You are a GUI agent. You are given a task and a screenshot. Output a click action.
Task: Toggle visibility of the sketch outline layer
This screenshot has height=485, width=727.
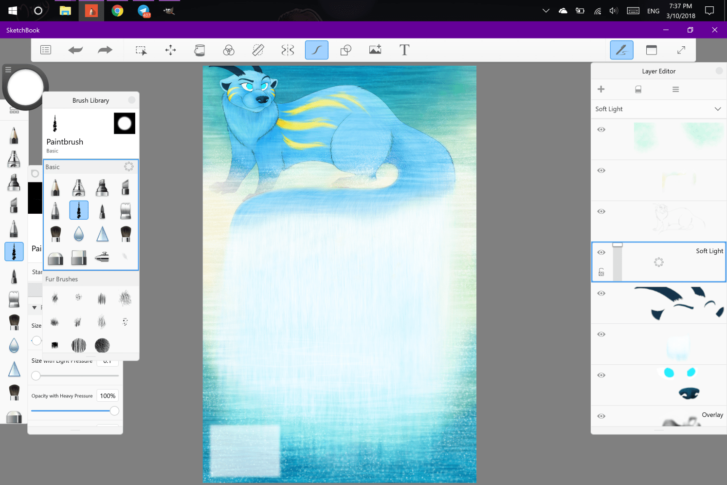(x=601, y=211)
